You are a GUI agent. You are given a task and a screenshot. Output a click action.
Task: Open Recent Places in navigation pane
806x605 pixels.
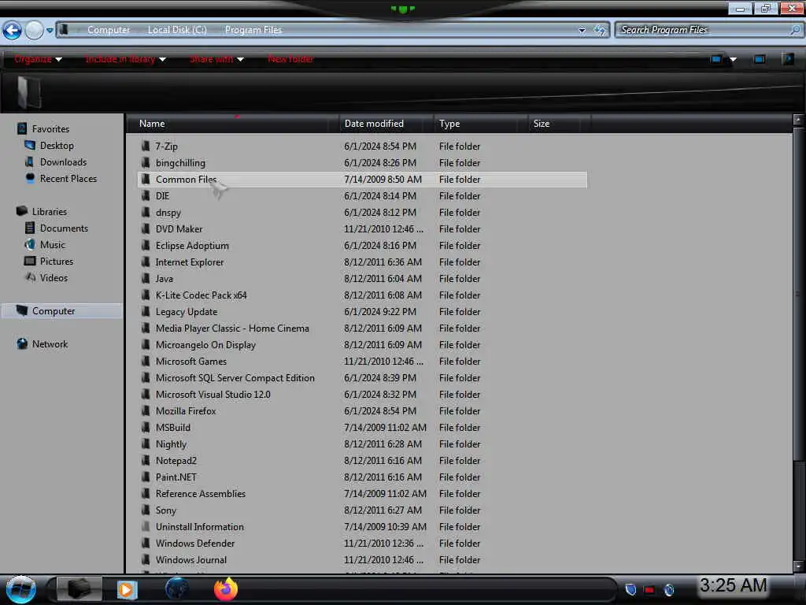pos(68,179)
